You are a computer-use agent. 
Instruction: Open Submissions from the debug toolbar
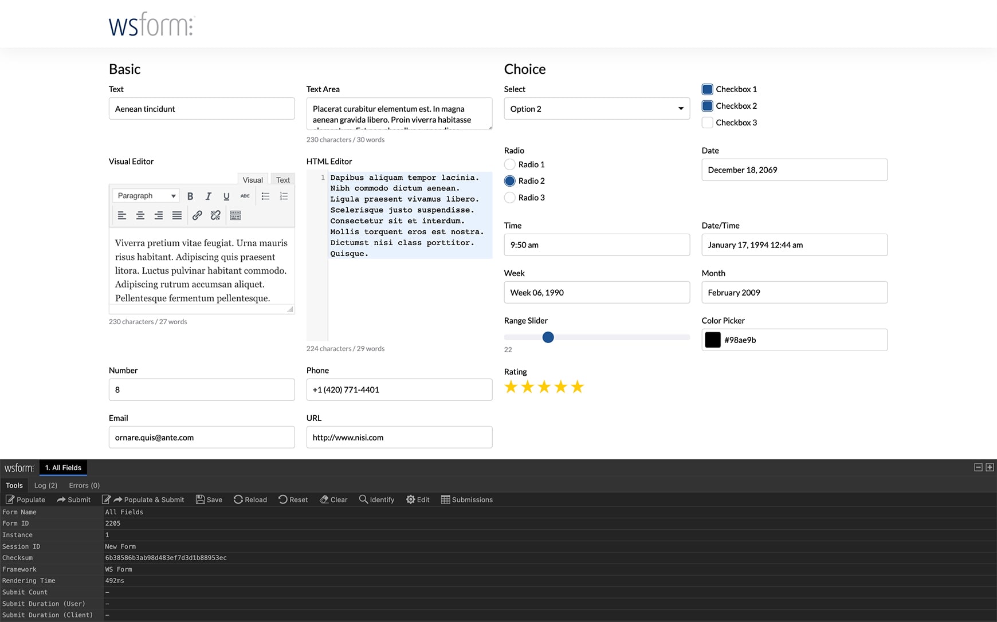466,499
